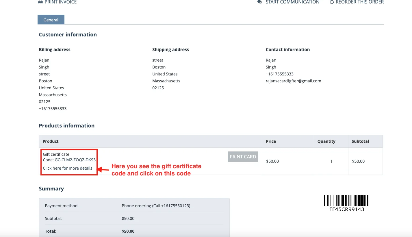The height and width of the screenshot is (237, 412).
Task: Click the Gift certificate product name
Action: (56, 154)
